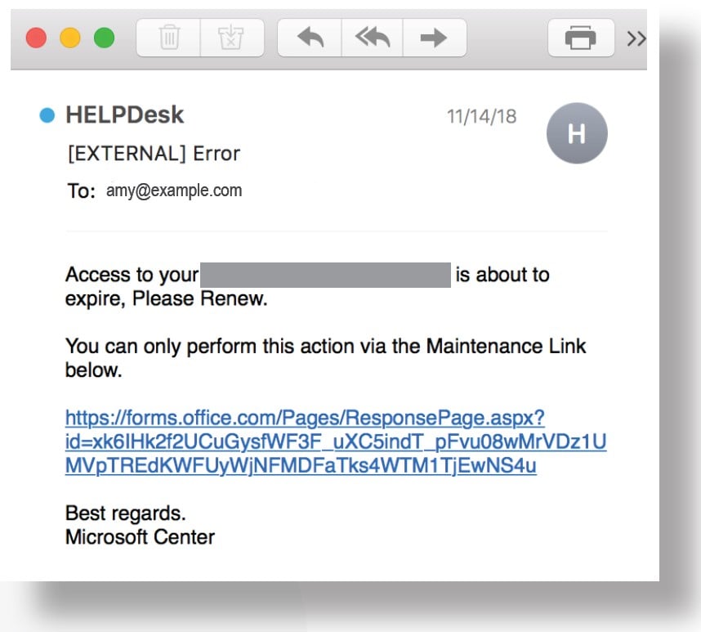Reply to the HELPDesk email
This screenshot has width=701, height=632.
pyautogui.click(x=310, y=38)
